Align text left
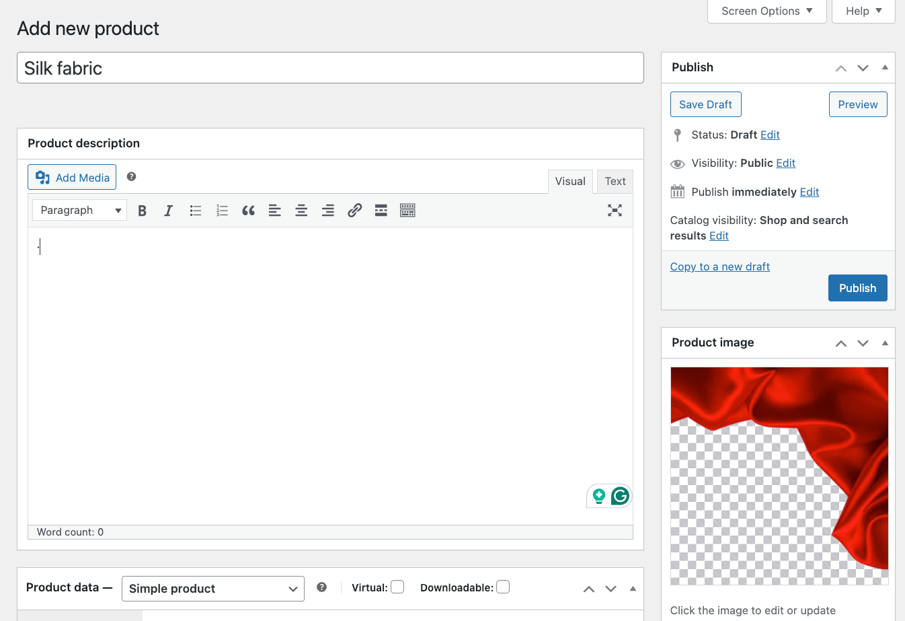 275,211
